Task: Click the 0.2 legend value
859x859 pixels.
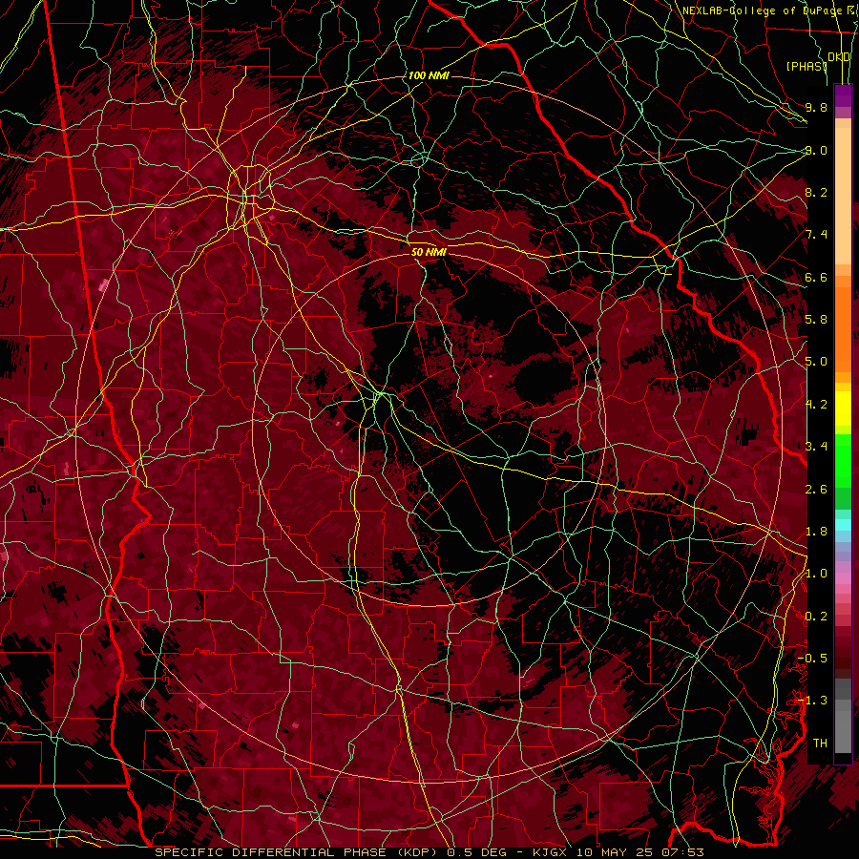Action: [816, 617]
